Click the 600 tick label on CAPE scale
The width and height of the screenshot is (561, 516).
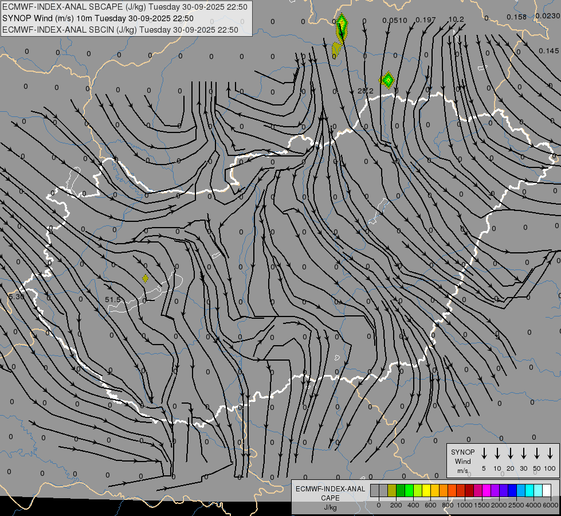pos(430,505)
